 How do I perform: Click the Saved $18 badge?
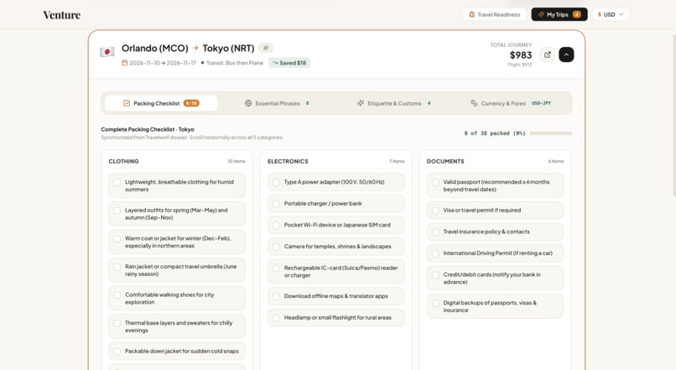click(289, 63)
